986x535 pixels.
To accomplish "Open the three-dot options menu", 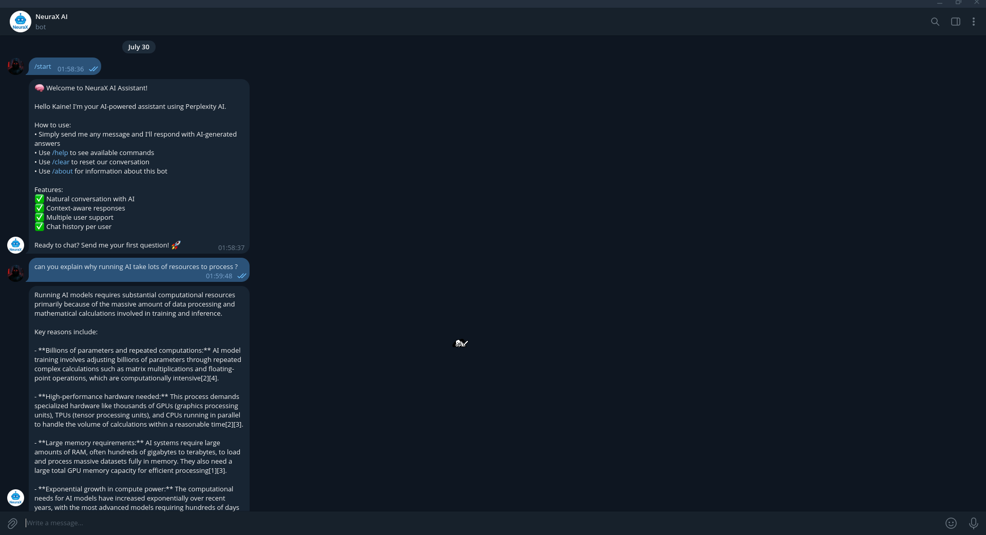I will 974,22.
